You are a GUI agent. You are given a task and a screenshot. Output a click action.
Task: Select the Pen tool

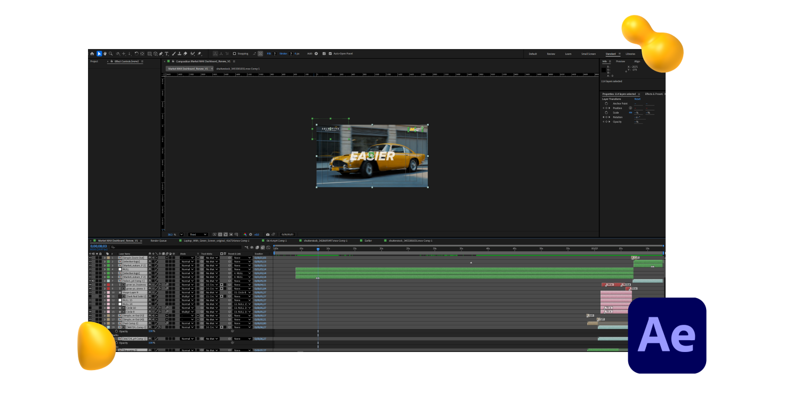pos(161,54)
